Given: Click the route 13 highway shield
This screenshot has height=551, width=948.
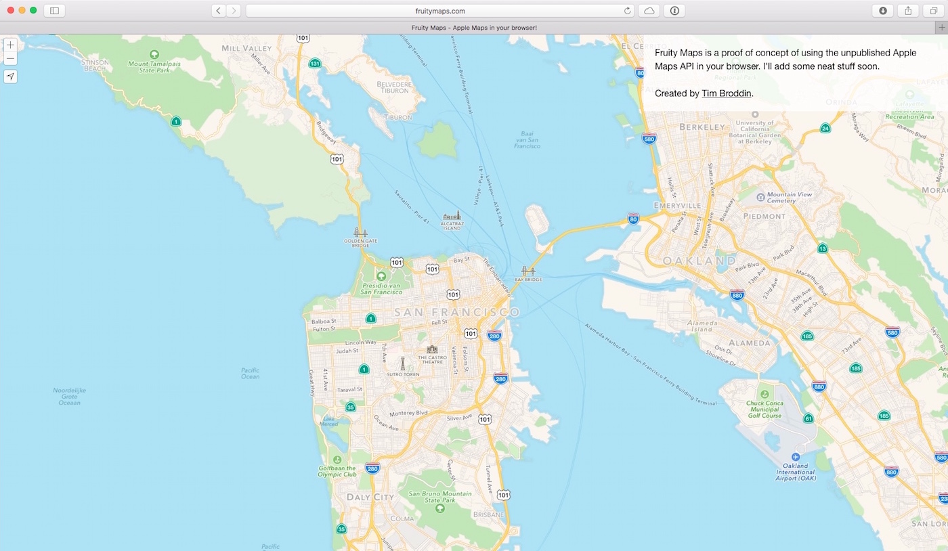Looking at the screenshot, I should tap(822, 248).
